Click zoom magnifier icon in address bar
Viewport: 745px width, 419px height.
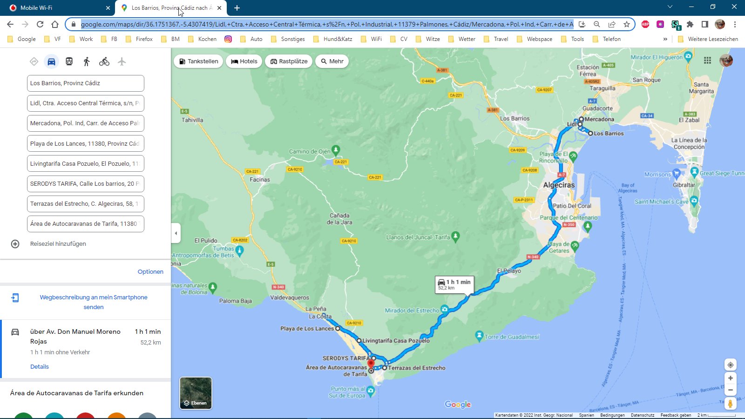[x=597, y=24]
